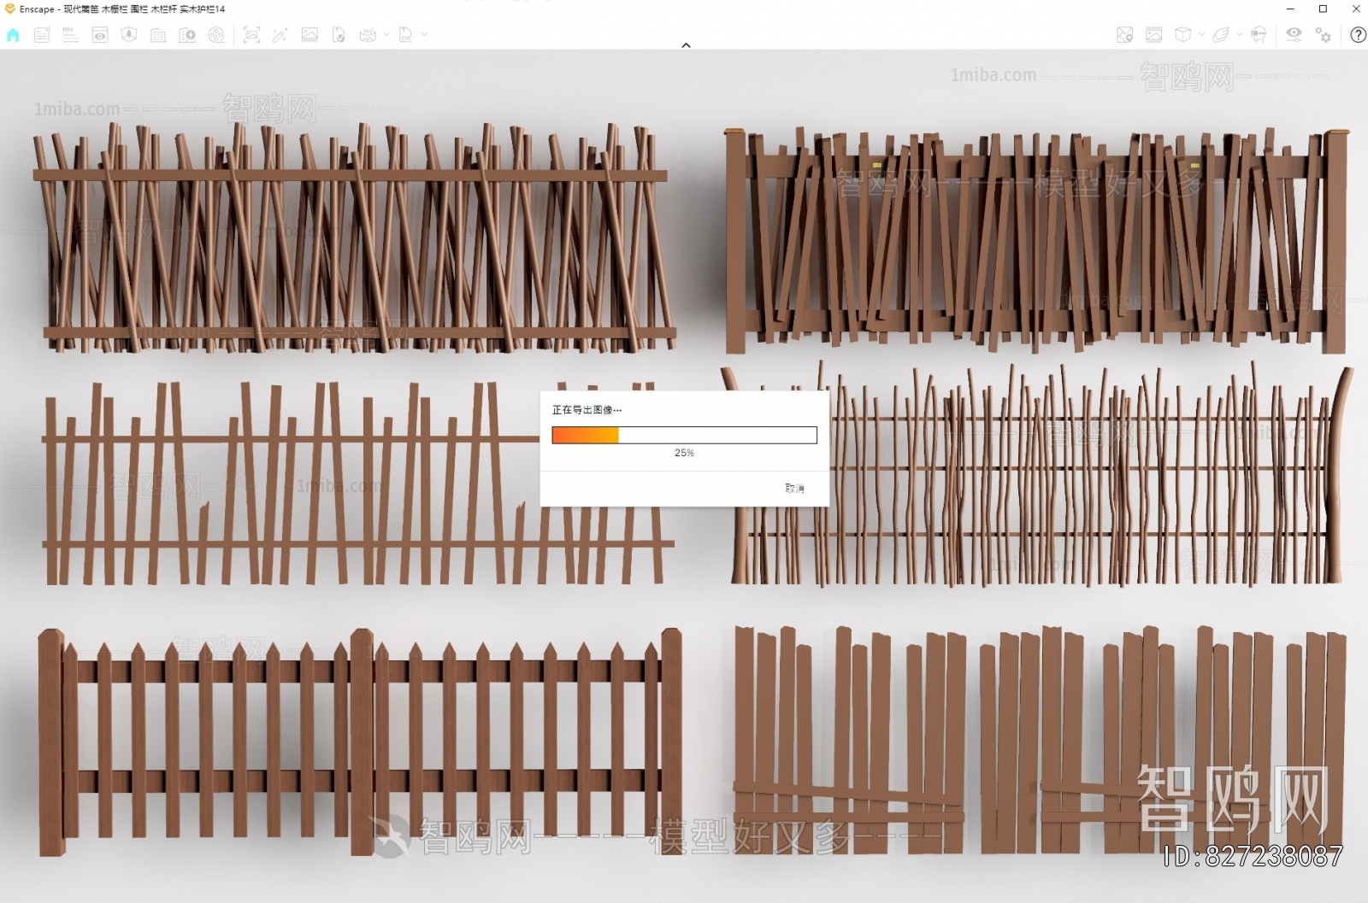Toggle BIM mode in the toolbar
Viewport: 1368px width, 903px height.
pyautogui.click(x=71, y=35)
